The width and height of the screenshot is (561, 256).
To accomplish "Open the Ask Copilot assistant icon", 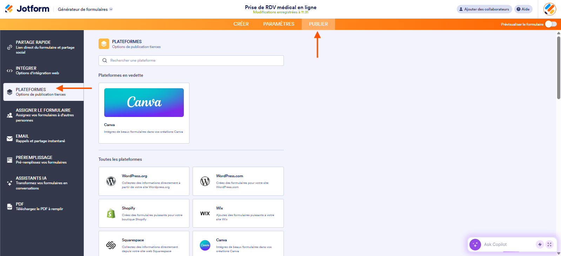I will coord(475,244).
